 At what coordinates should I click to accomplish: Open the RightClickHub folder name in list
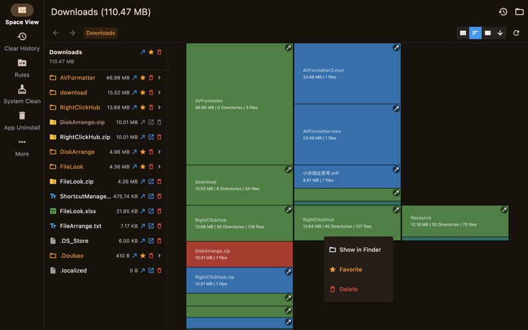click(x=80, y=108)
